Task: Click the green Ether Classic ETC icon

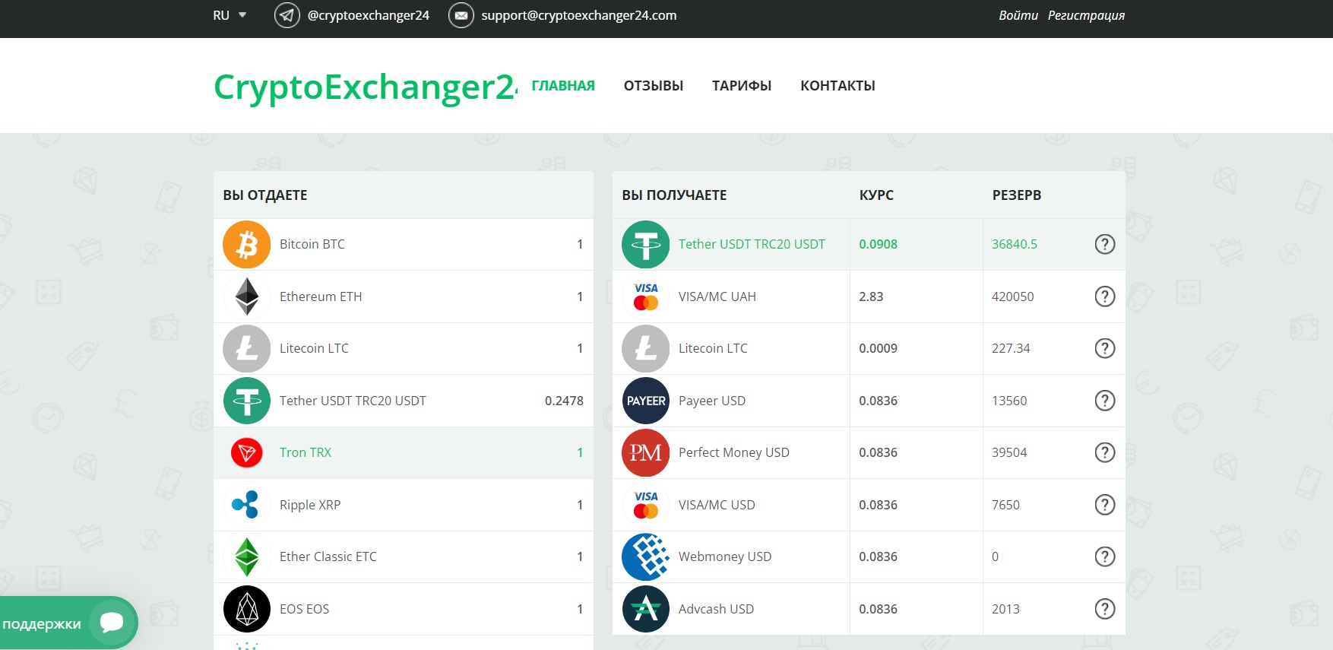Action: pos(247,557)
